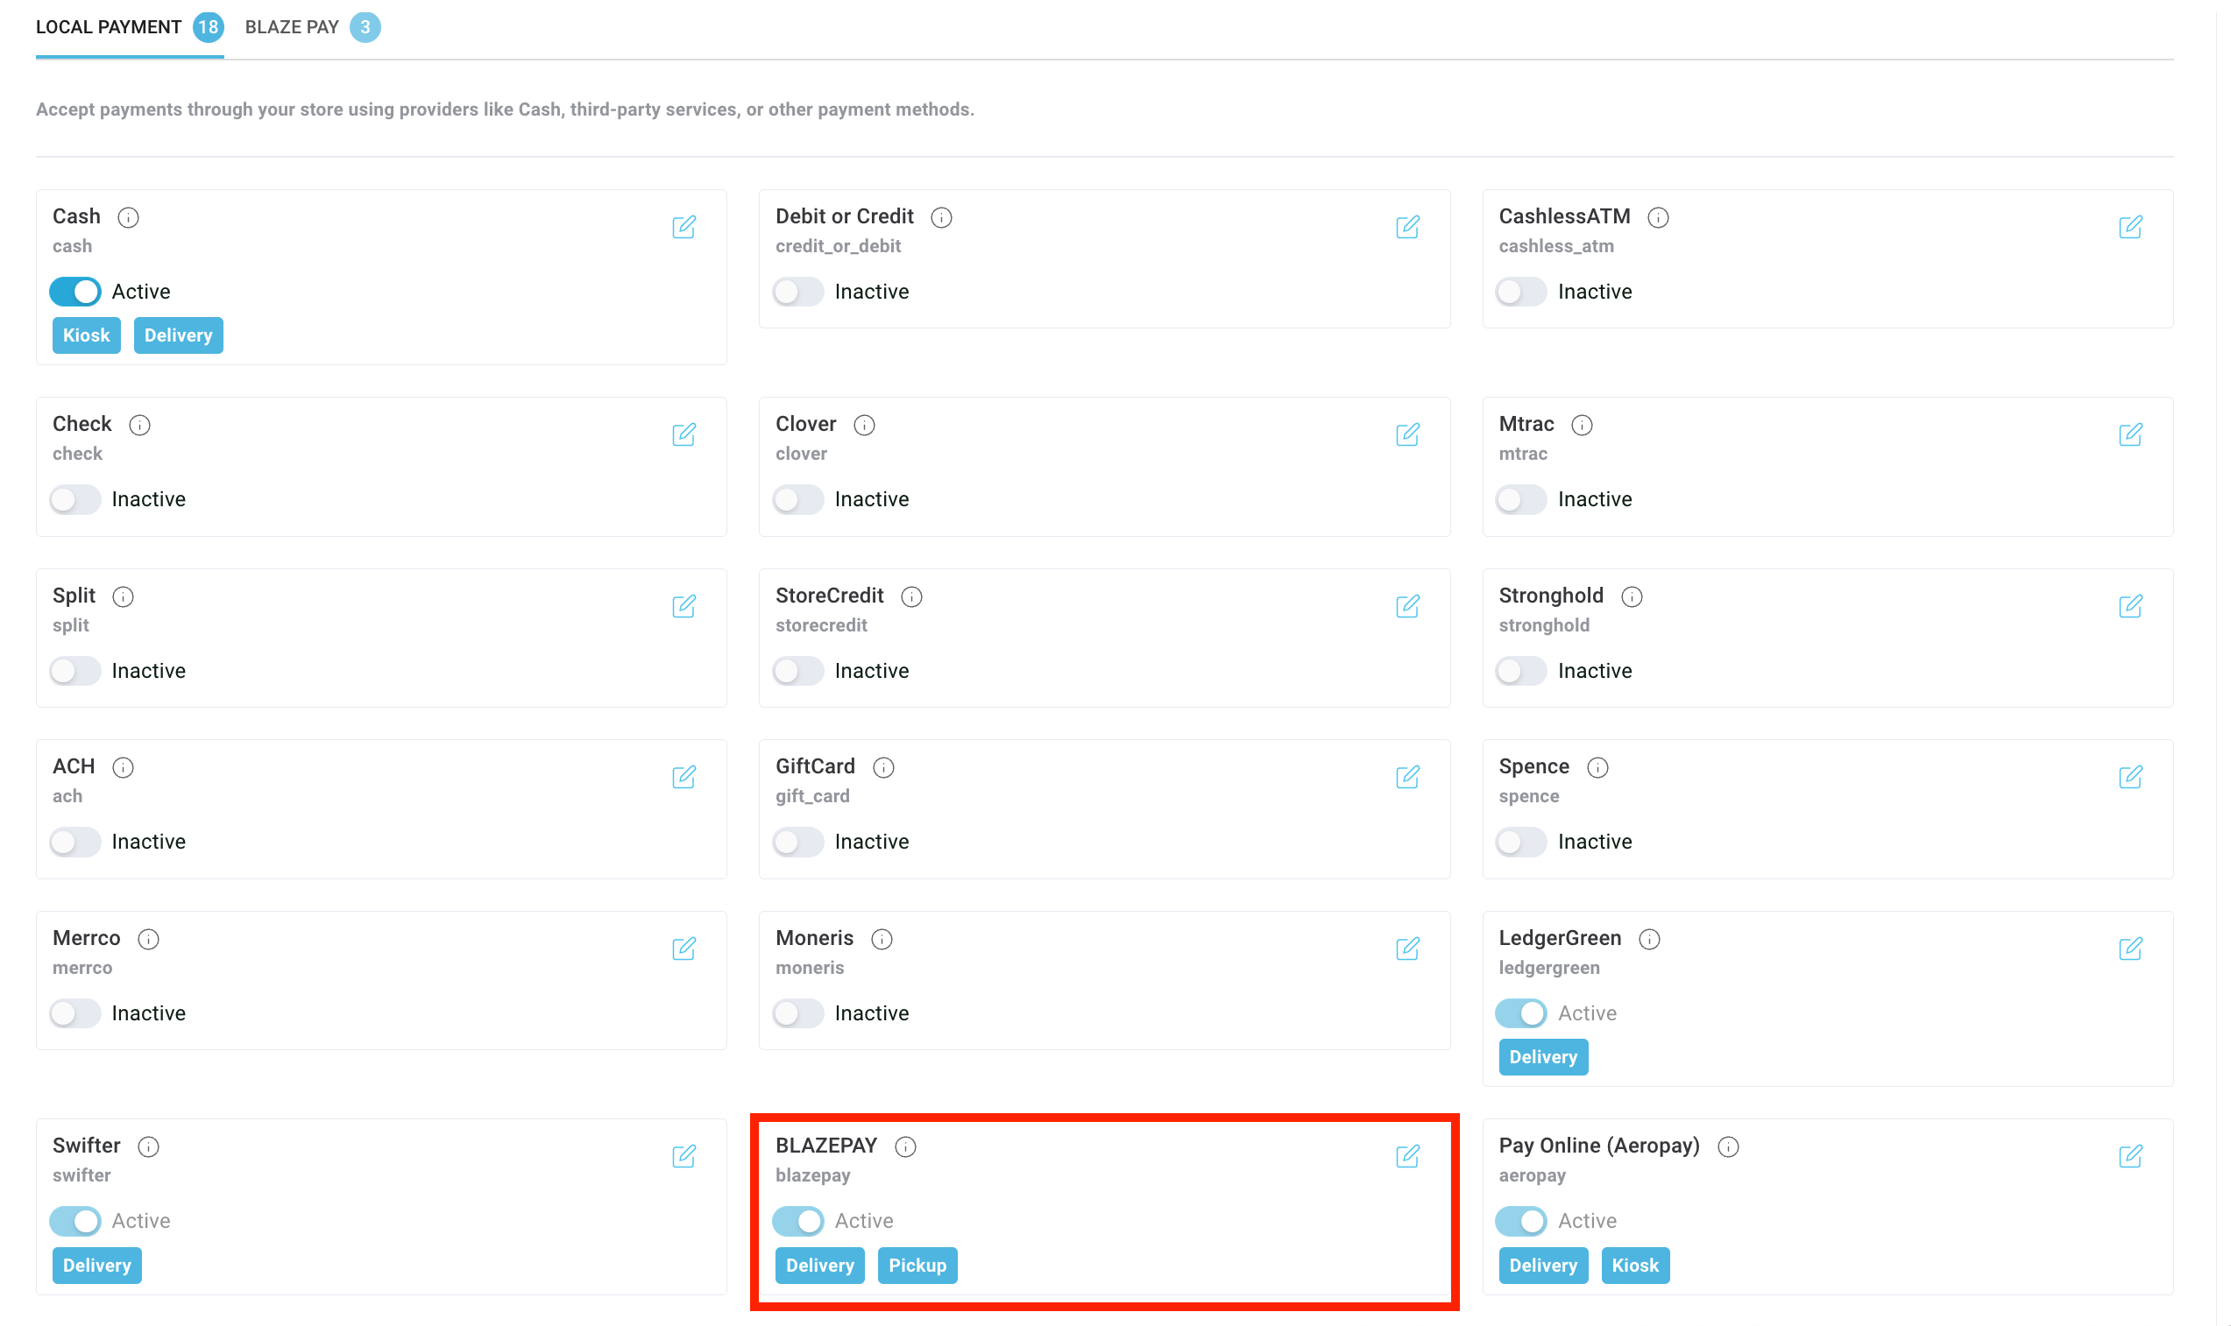Show info for Spence
Screen dimensions: 2231x1326
click(x=1598, y=766)
